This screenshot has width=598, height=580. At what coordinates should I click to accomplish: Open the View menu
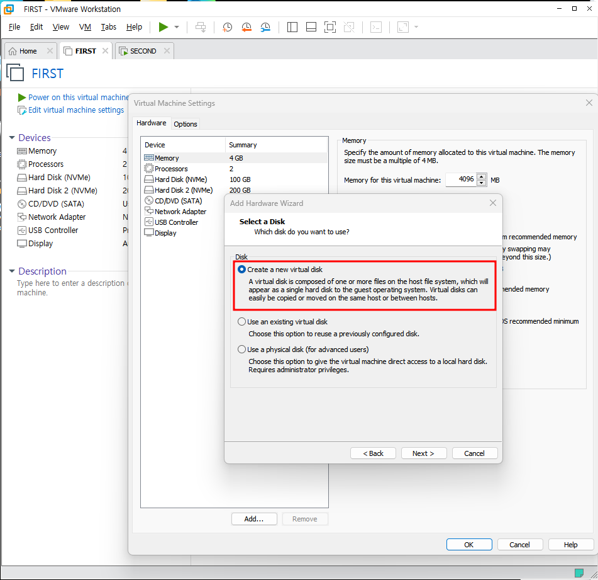click(60, 27)
